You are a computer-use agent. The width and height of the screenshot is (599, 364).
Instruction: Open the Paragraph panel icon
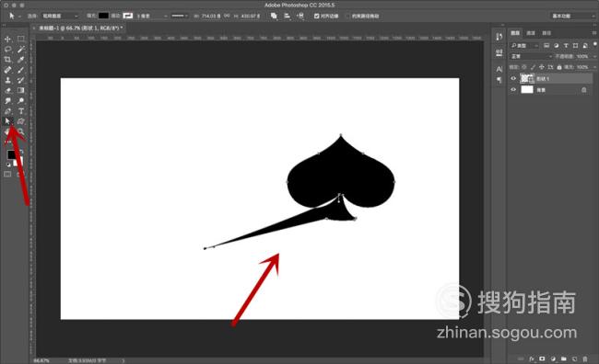coord(499,80)
